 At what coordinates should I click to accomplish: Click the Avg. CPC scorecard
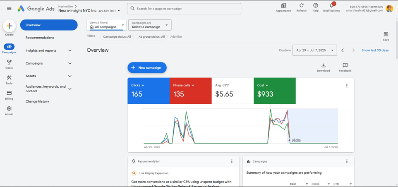click(x=233, y=91)
